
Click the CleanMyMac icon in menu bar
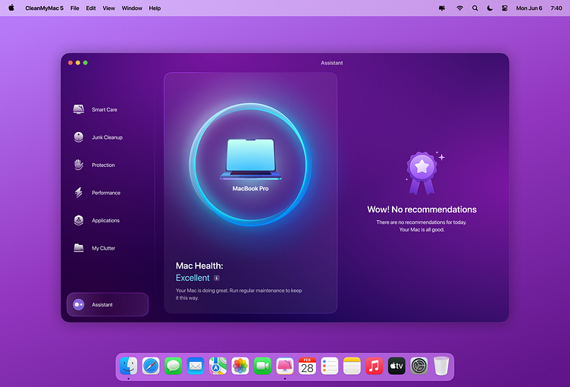click(442, 8)
